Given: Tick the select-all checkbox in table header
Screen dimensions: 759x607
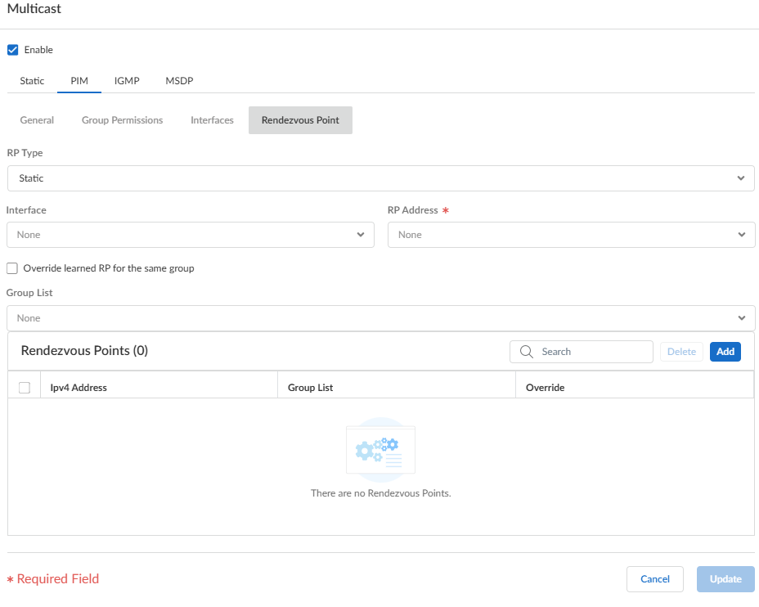Looking at the screenshot, I should click(x=24, y=387).
